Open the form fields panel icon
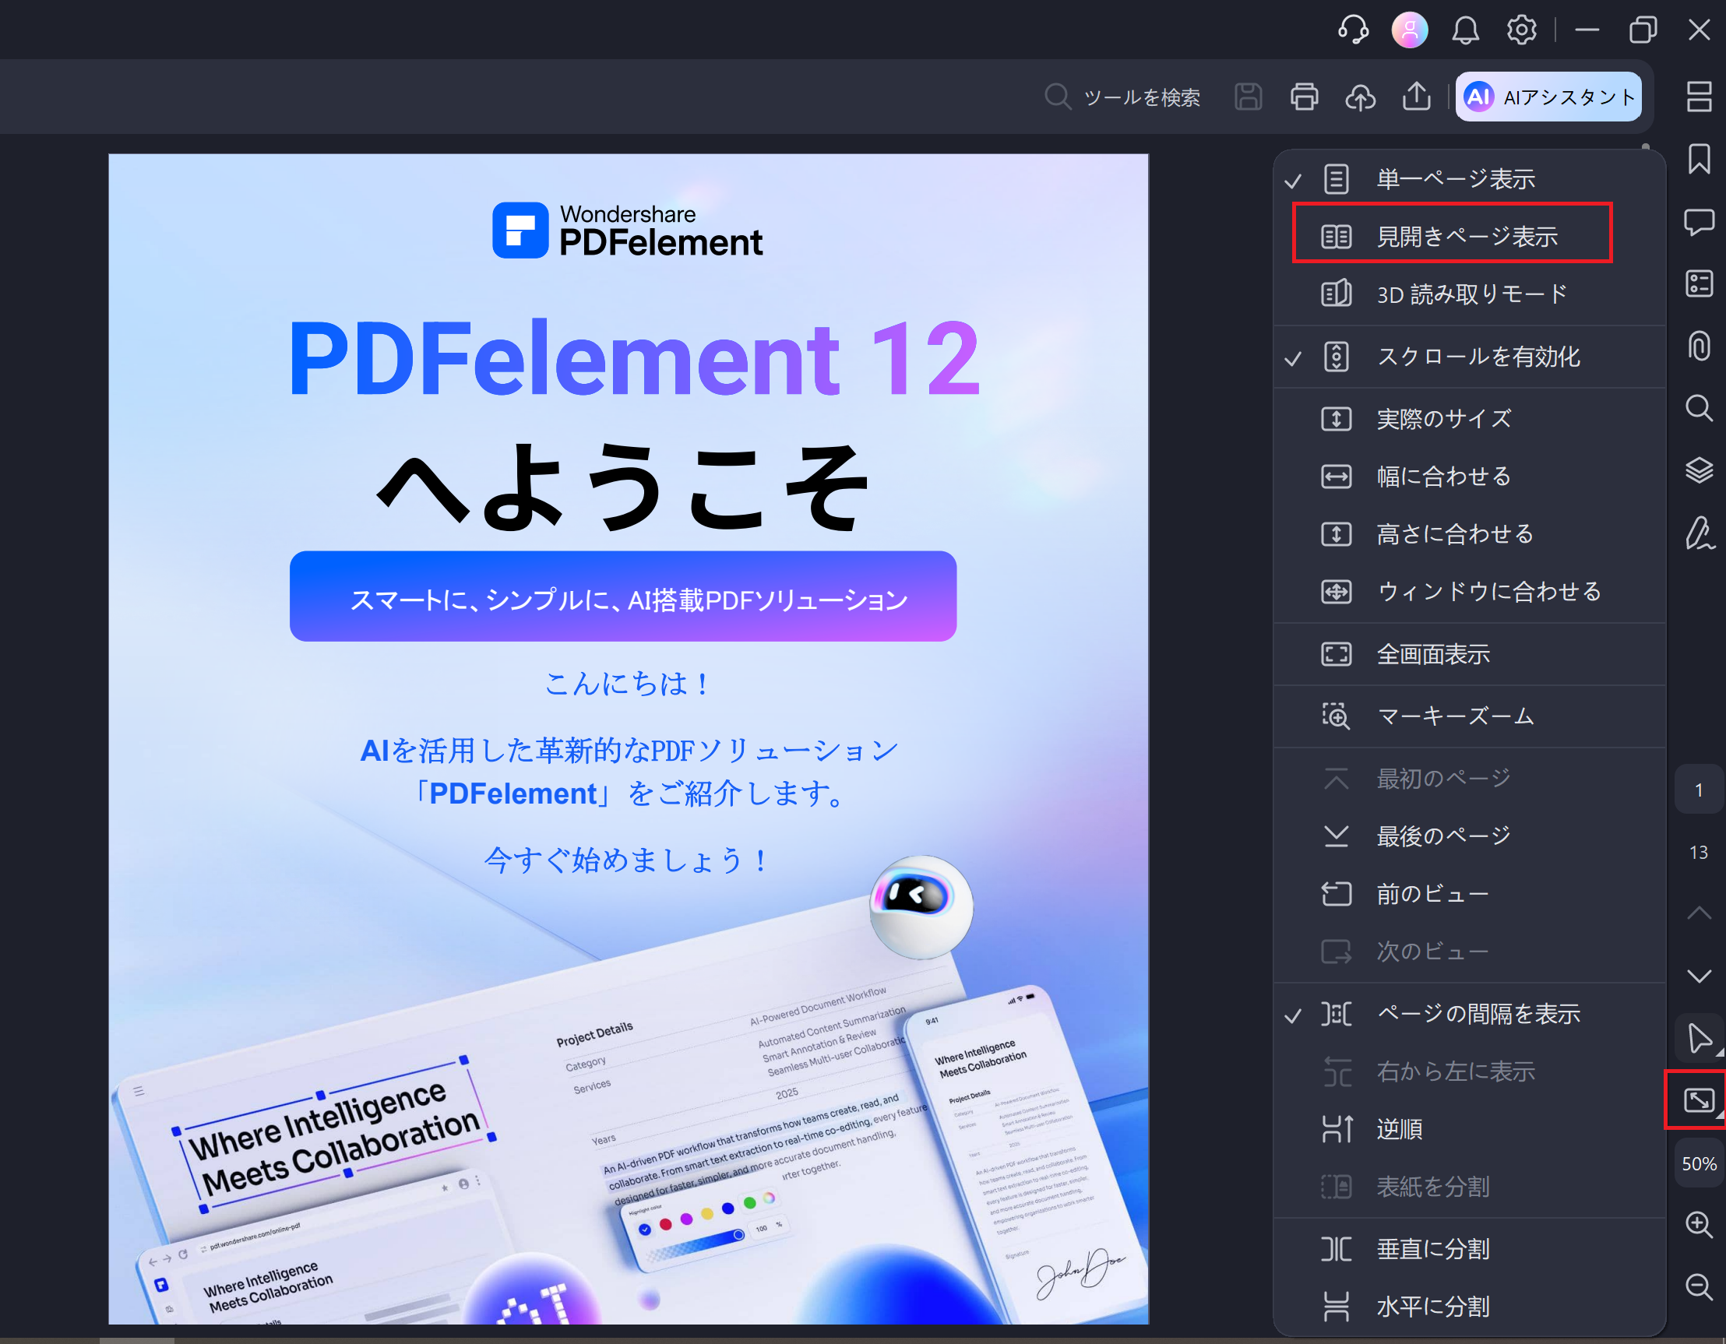 pyautogui.click(x=1700, y=283)
